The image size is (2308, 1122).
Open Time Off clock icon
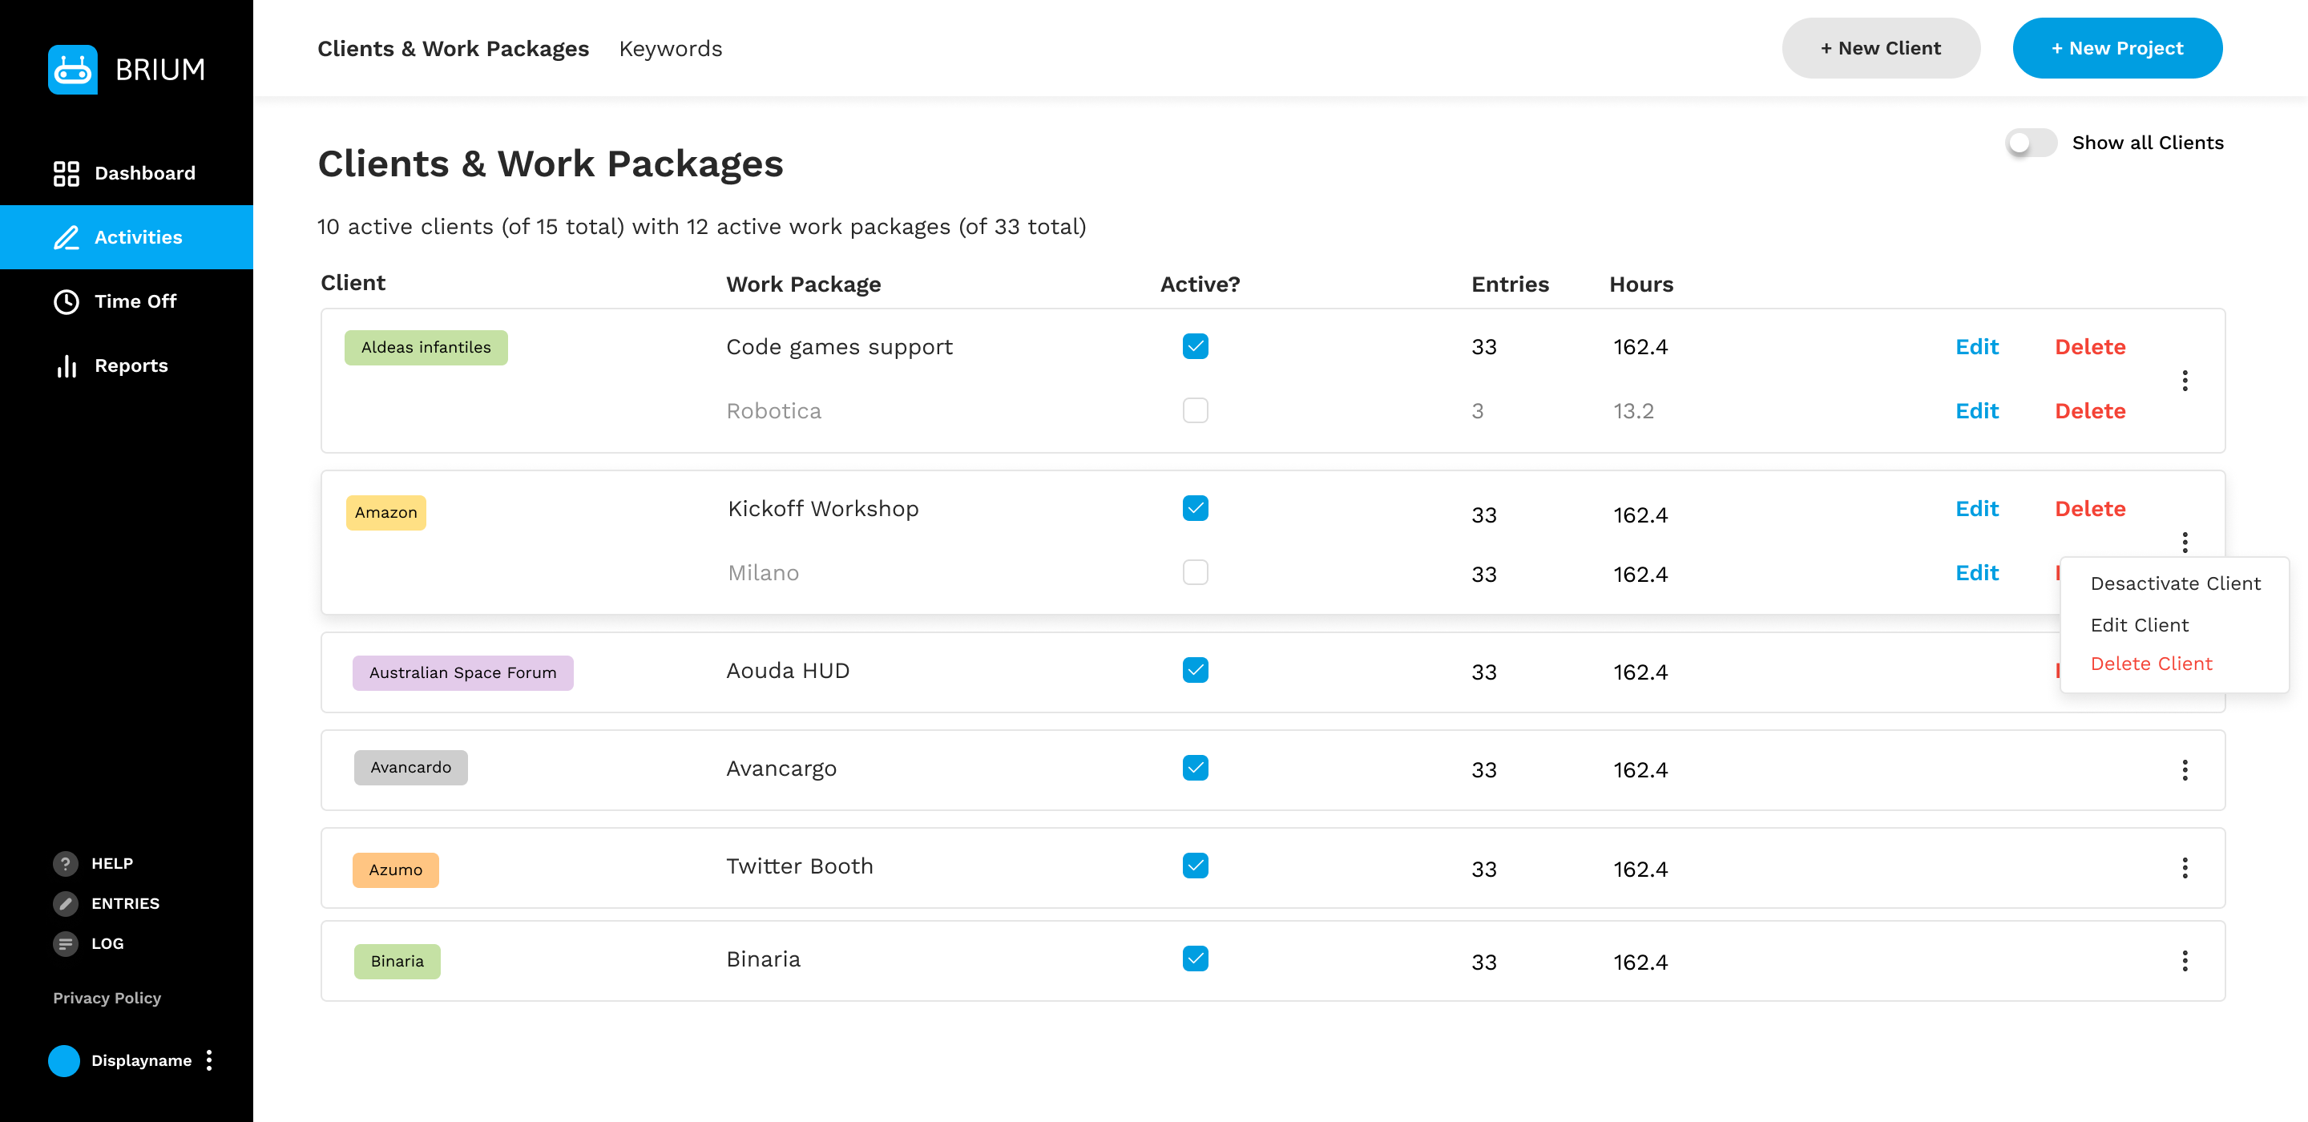coord(67,301)
